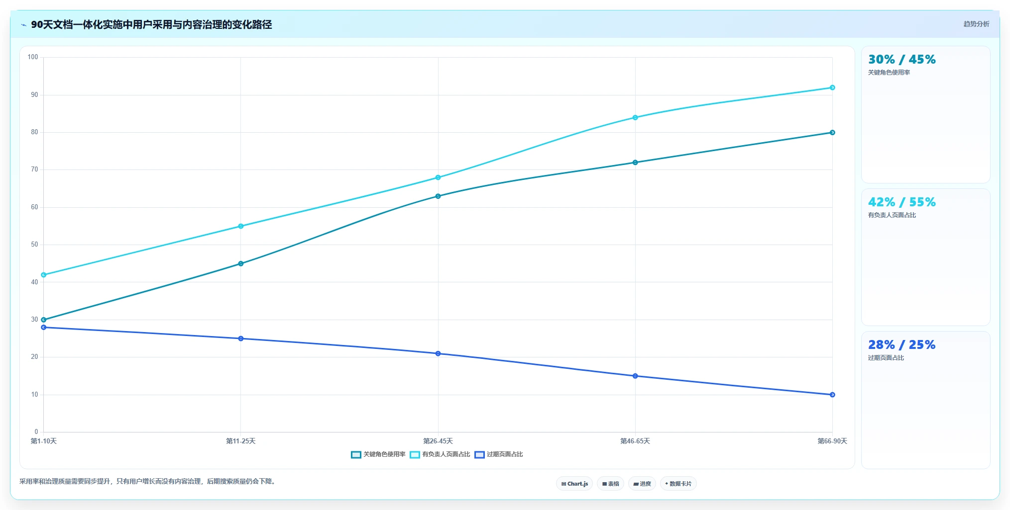Click the footer note starting 采用率和治理质量
1010x510 pixels.
(148, 482)
